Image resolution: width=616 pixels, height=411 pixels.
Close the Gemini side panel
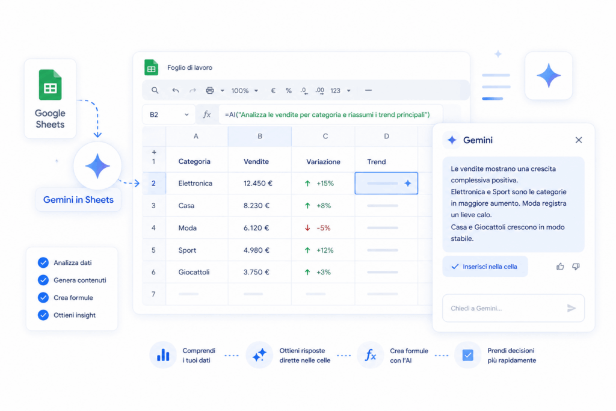click(579, 140)
